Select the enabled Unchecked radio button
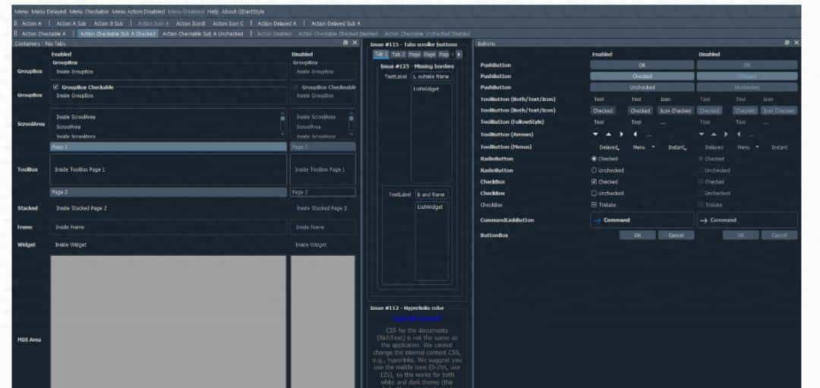820x388 pixels. tap(594, 170)
